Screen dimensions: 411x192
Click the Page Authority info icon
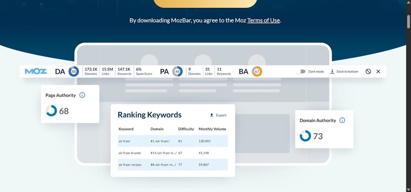82,95
